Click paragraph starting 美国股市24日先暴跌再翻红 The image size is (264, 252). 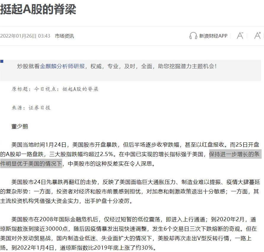[130, 191]
